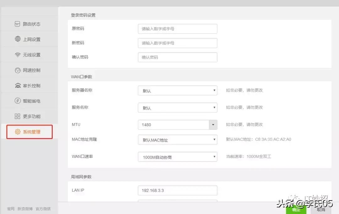This screenshot has width=339, height=214.
Task: Click inside the LAN IP address field
Action: point(177,190)
